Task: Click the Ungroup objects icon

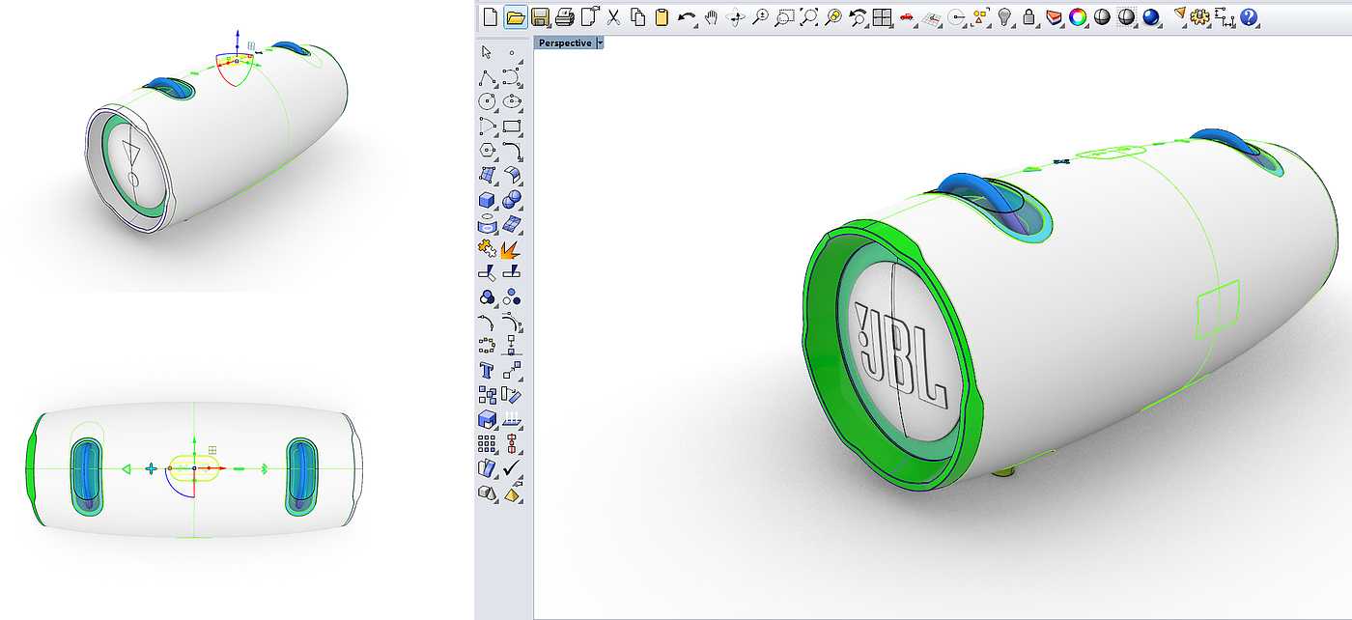Action: 512,296
